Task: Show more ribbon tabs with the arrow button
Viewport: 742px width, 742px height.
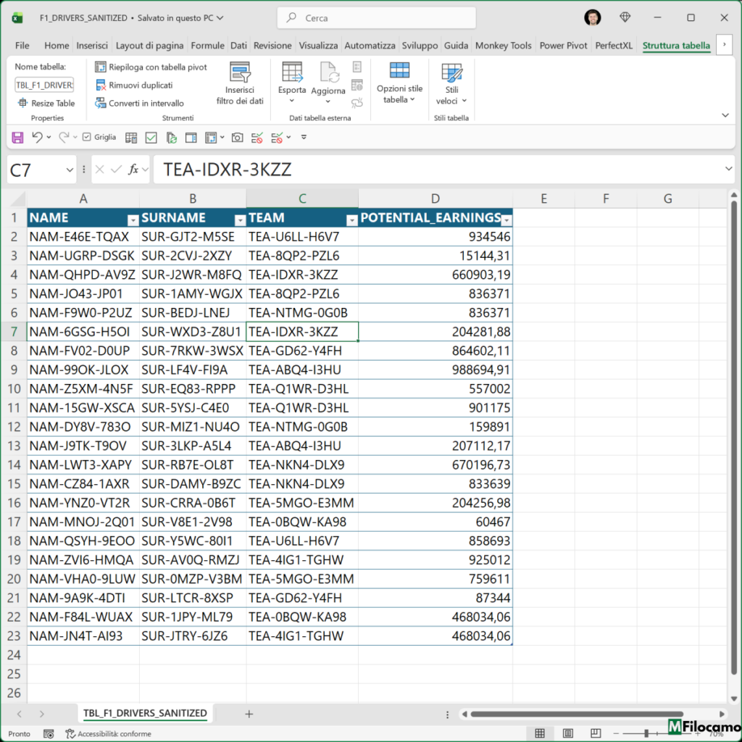Action: tap(724, 45)
